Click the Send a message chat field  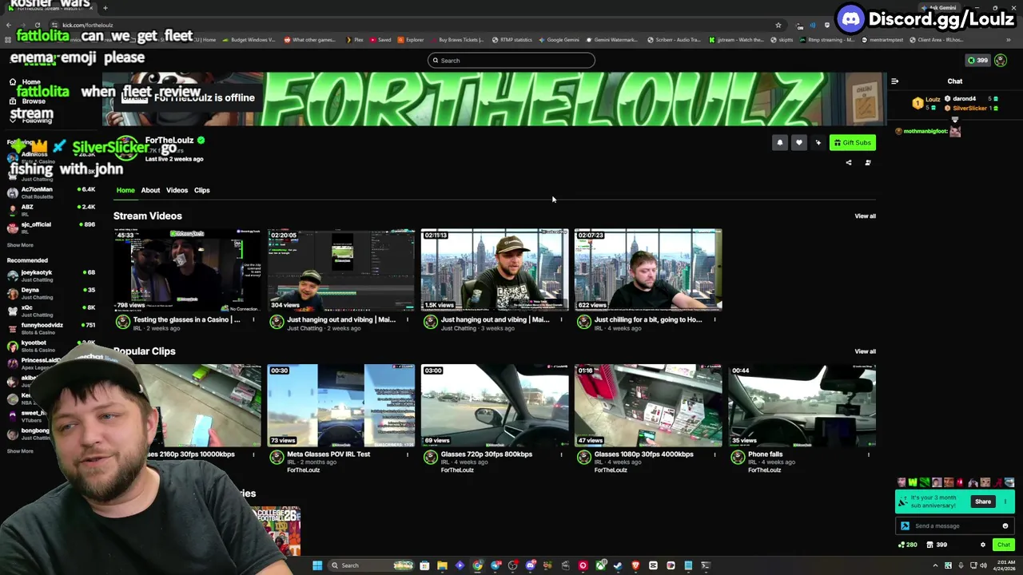click(x=955, y=526)
